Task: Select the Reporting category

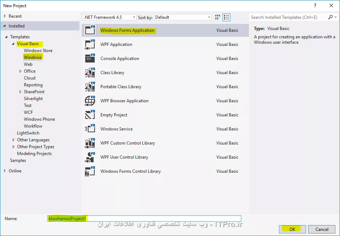Action: click(33, 85)
